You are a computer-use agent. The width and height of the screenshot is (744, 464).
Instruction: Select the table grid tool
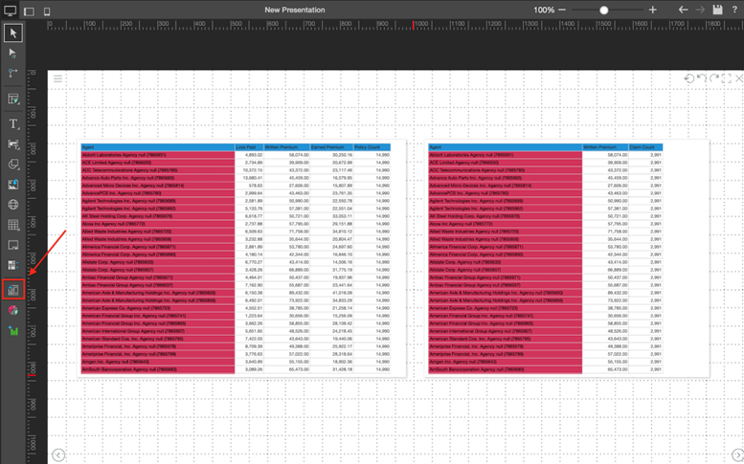click(x=13, y=225)
